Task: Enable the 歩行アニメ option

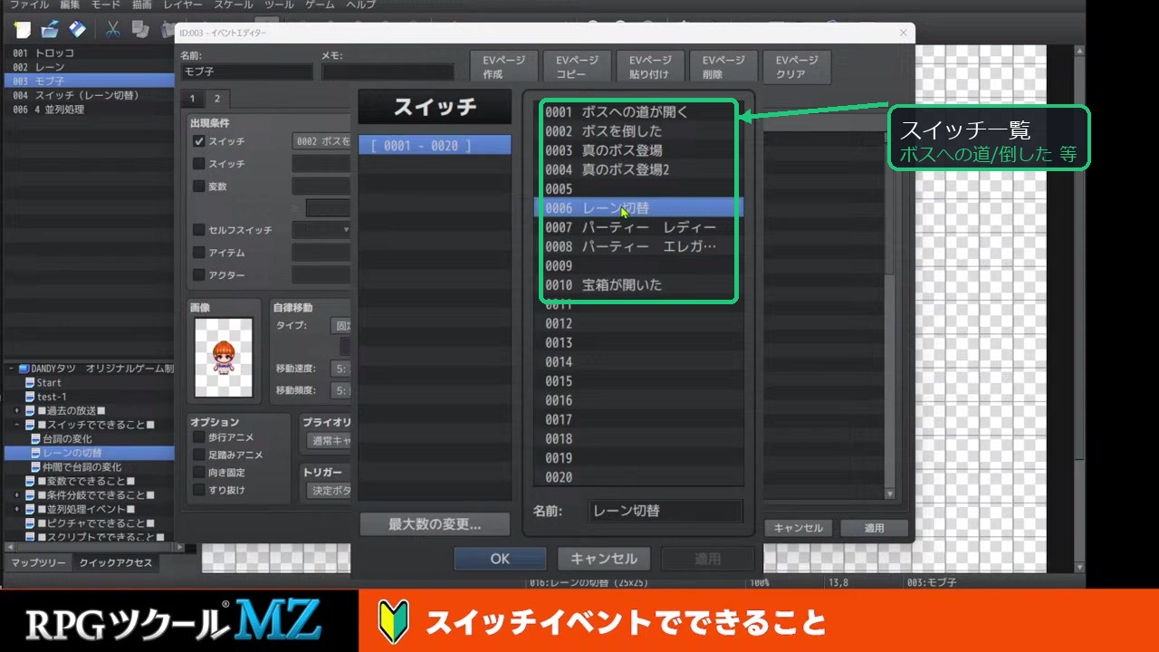Action: pyautogui.click(x=199, y=437)
